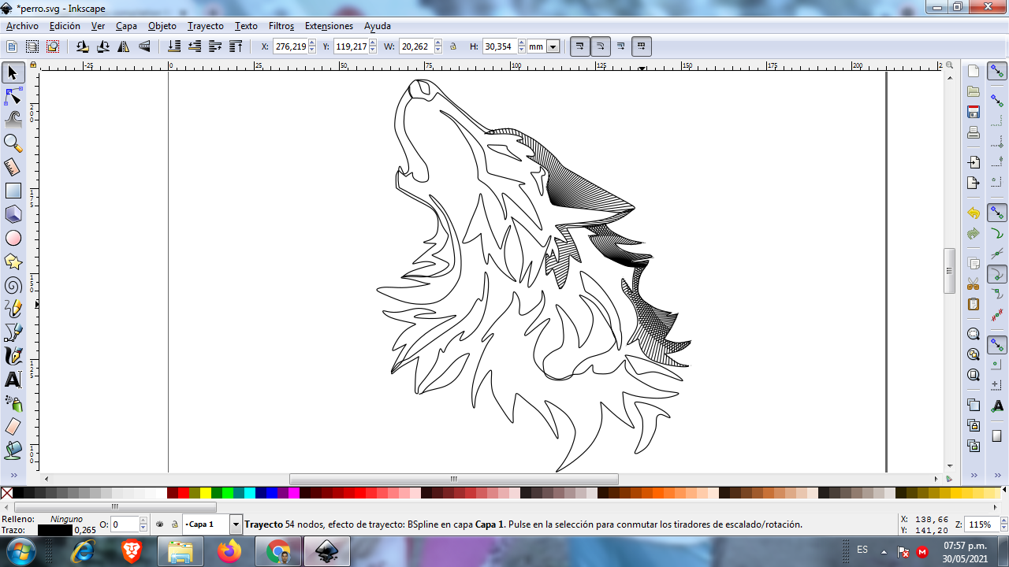Toggle width/height lock ratio
This screenshot has height=567, width=1009.
point(453,46)
